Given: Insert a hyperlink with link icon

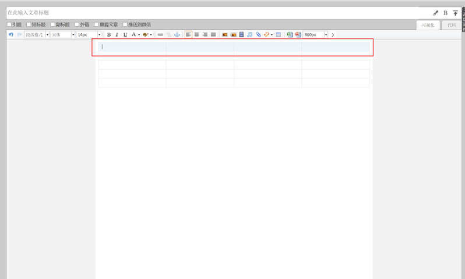Looking at the screenshot, I should tap(160, 35).
